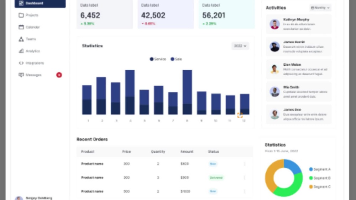
Task: Open the Monthly activities dropdown
Action: 320,8
